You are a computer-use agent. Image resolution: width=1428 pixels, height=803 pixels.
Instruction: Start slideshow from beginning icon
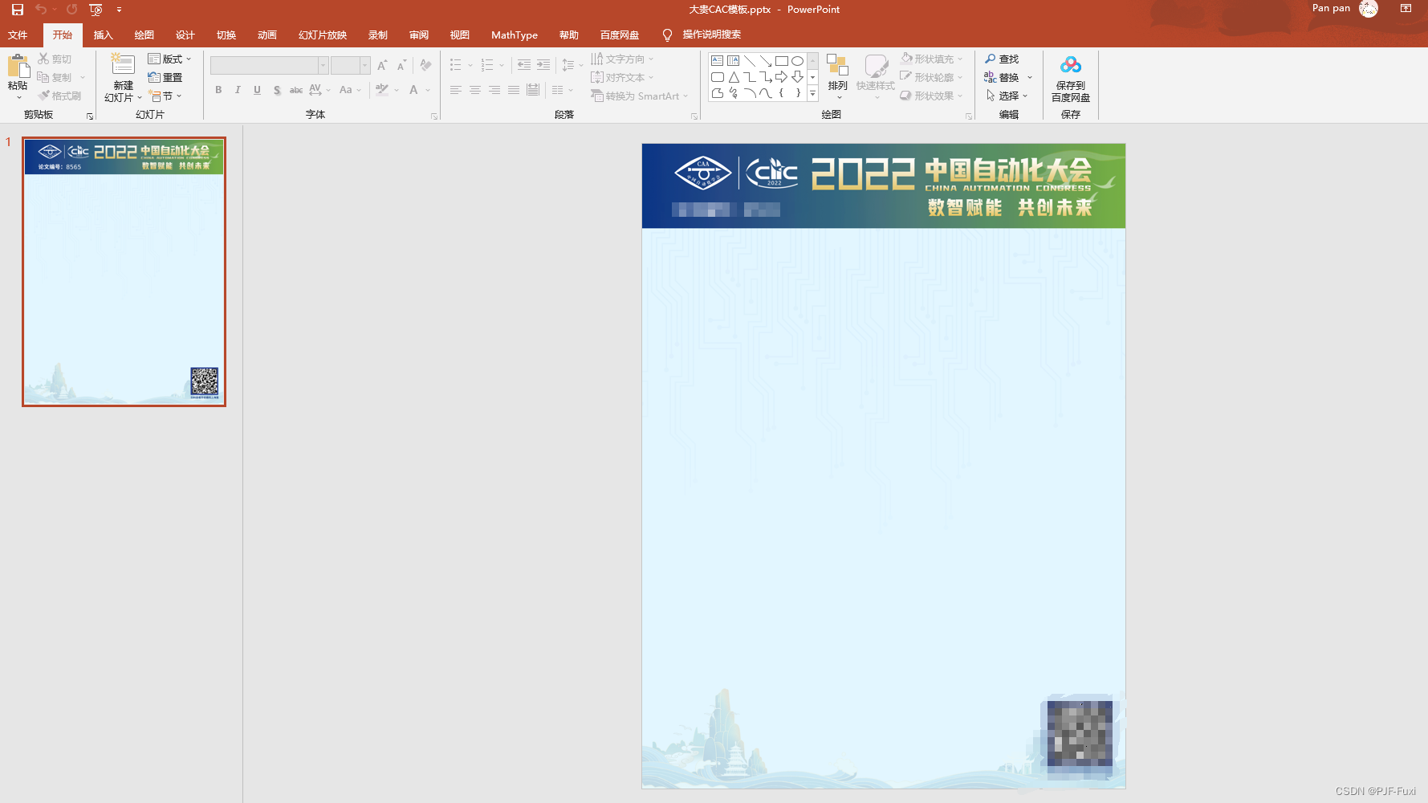(96, 10)
